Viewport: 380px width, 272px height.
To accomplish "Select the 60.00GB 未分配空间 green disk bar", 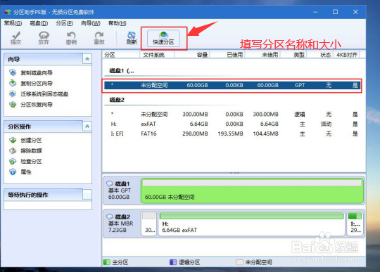I will [252, 190].
